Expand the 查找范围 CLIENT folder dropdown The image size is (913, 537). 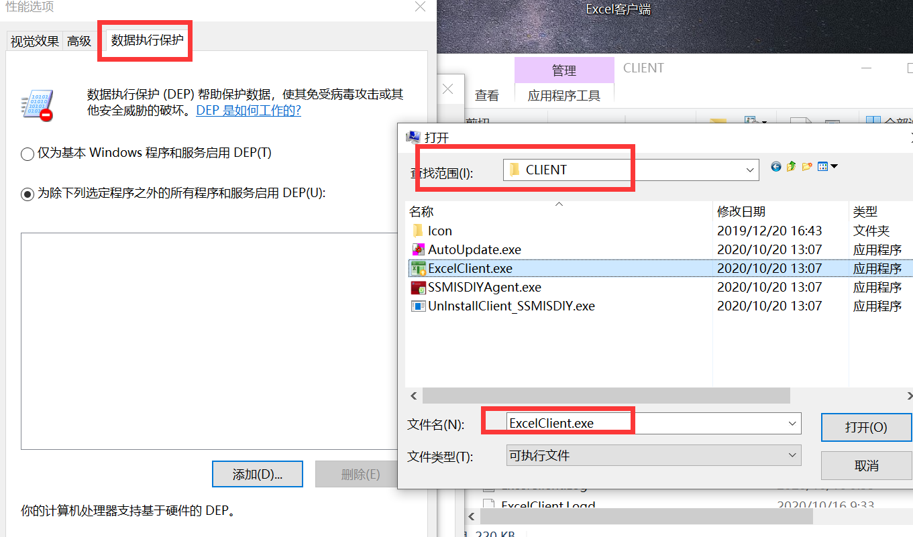[x=751, y=170]
